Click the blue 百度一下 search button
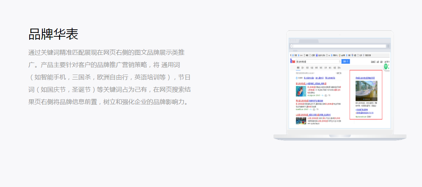This screenshot has width=422, height=187. (x=346, y=61)
